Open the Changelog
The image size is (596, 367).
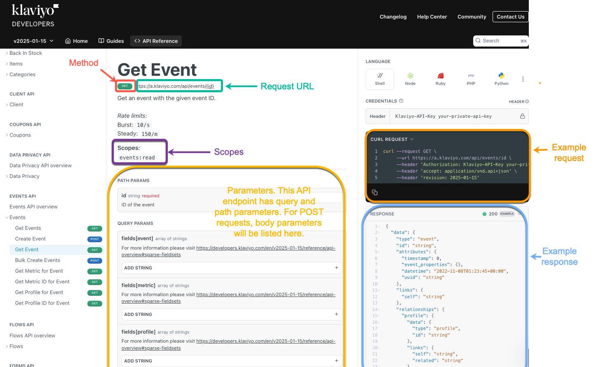[393, 17]
